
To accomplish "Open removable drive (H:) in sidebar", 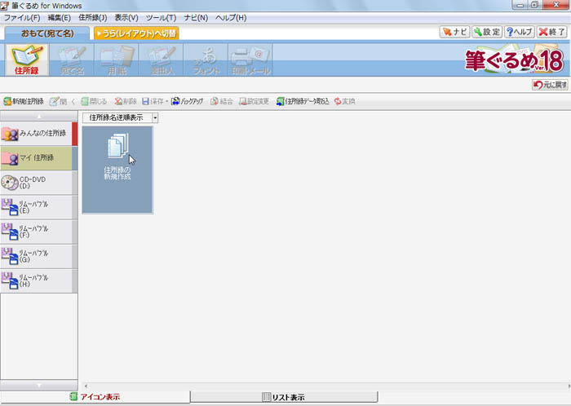I will (x=37, y=280).
